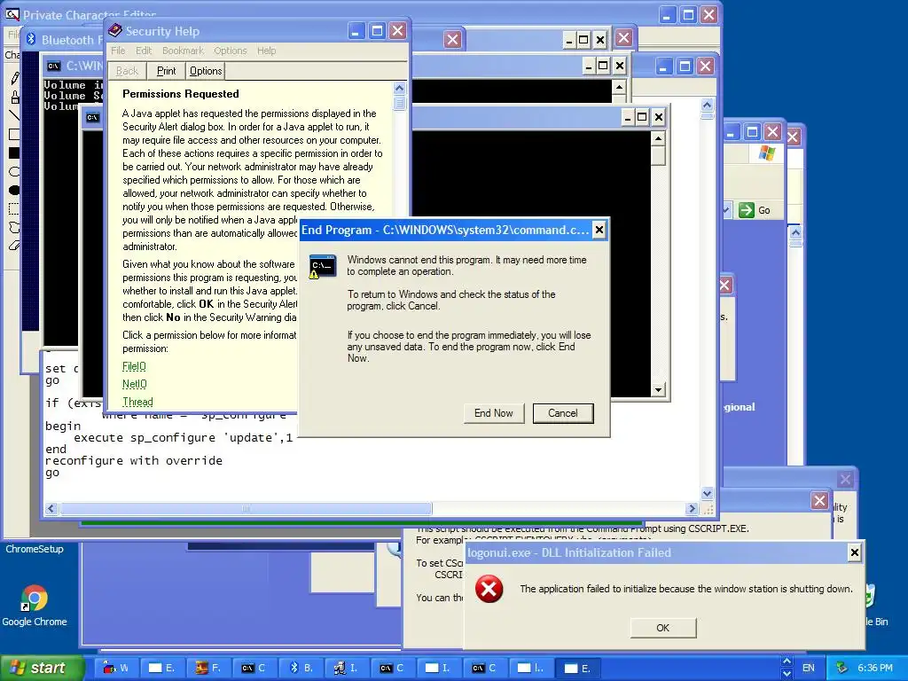Select the Hollow Ellipse tool in Character Editor
Viewport: 908px width, 681px height.
click(14, 171)
